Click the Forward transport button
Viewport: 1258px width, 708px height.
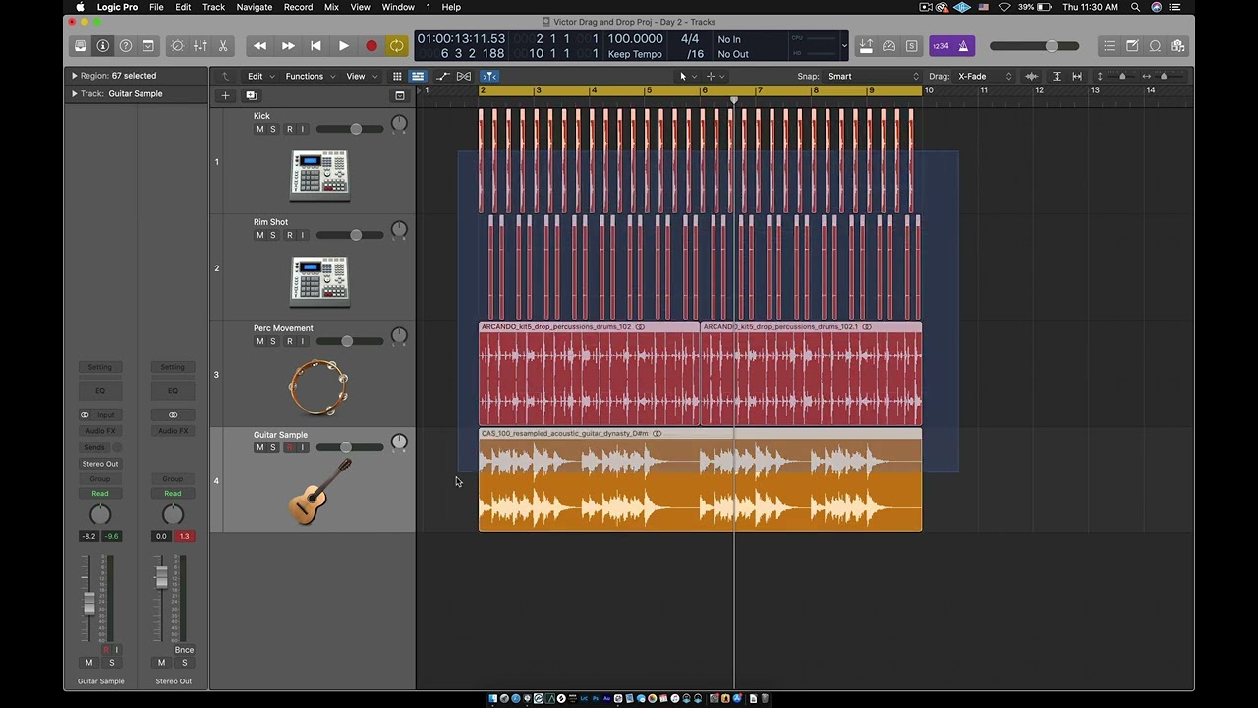[288, 46]
